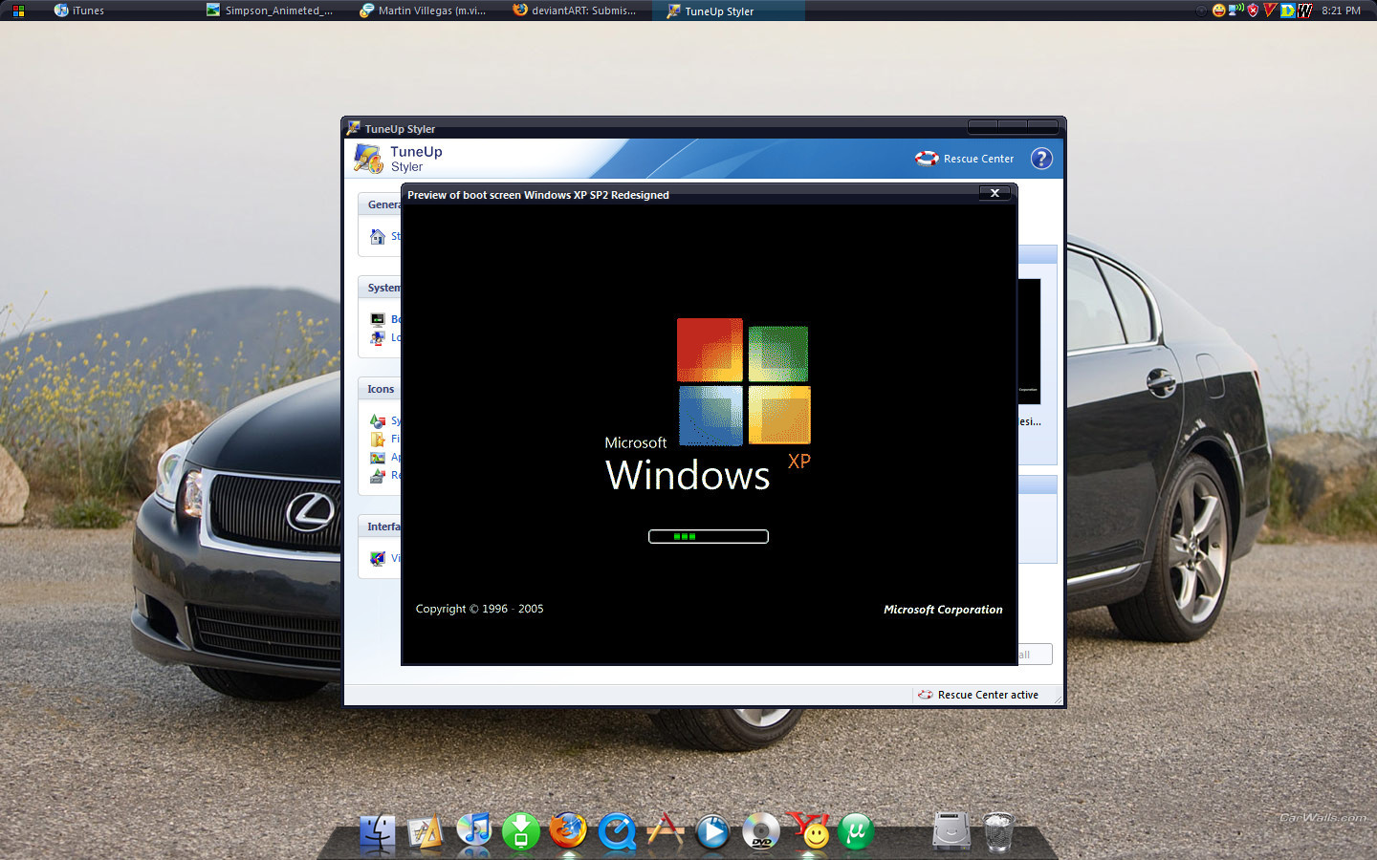This screenshot has width=1377, height=860.
Task: Click the blue D tray icon
Action: tap(1288, 11)
